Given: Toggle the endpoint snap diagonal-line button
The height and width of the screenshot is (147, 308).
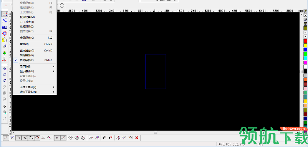Looking at the screenshot, I should [5, 138].
